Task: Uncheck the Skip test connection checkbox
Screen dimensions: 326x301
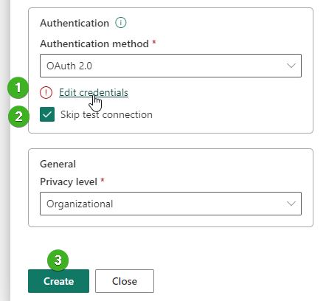Action: pos(47,114)
